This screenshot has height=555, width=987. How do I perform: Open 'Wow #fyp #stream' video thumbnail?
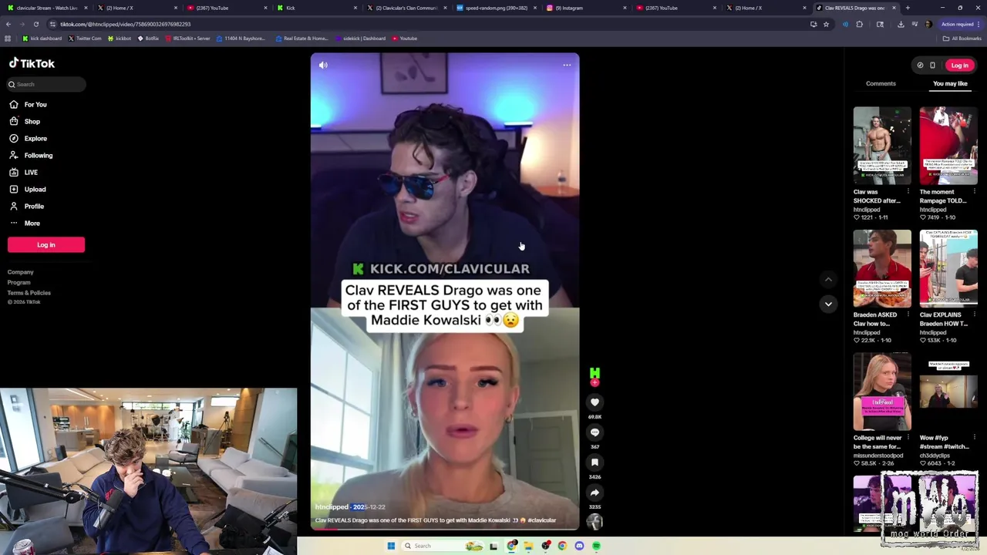(948, 392)
